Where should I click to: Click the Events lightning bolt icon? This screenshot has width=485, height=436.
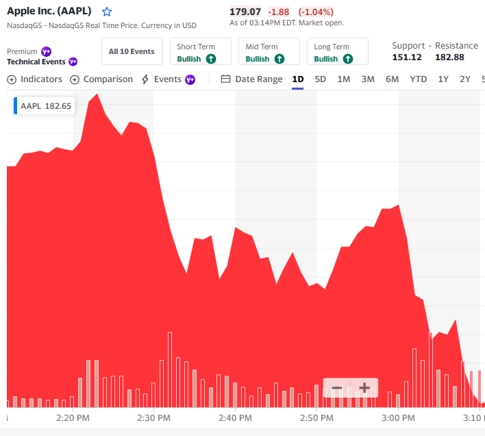coord(145,79)
